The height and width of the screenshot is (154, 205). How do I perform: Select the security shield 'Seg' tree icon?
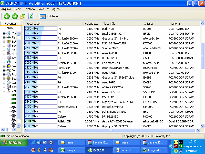pyautogui.click(x=9, y=79)
